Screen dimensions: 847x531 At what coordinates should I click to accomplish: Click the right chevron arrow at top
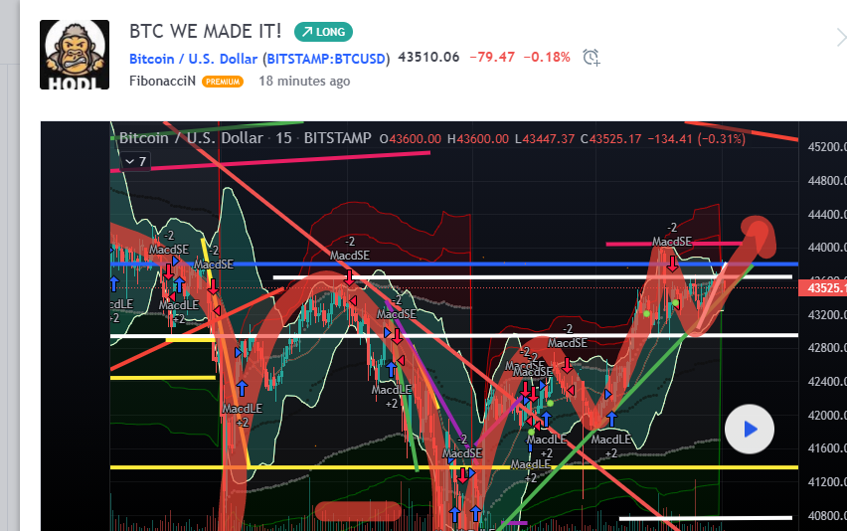coord(840,38)
